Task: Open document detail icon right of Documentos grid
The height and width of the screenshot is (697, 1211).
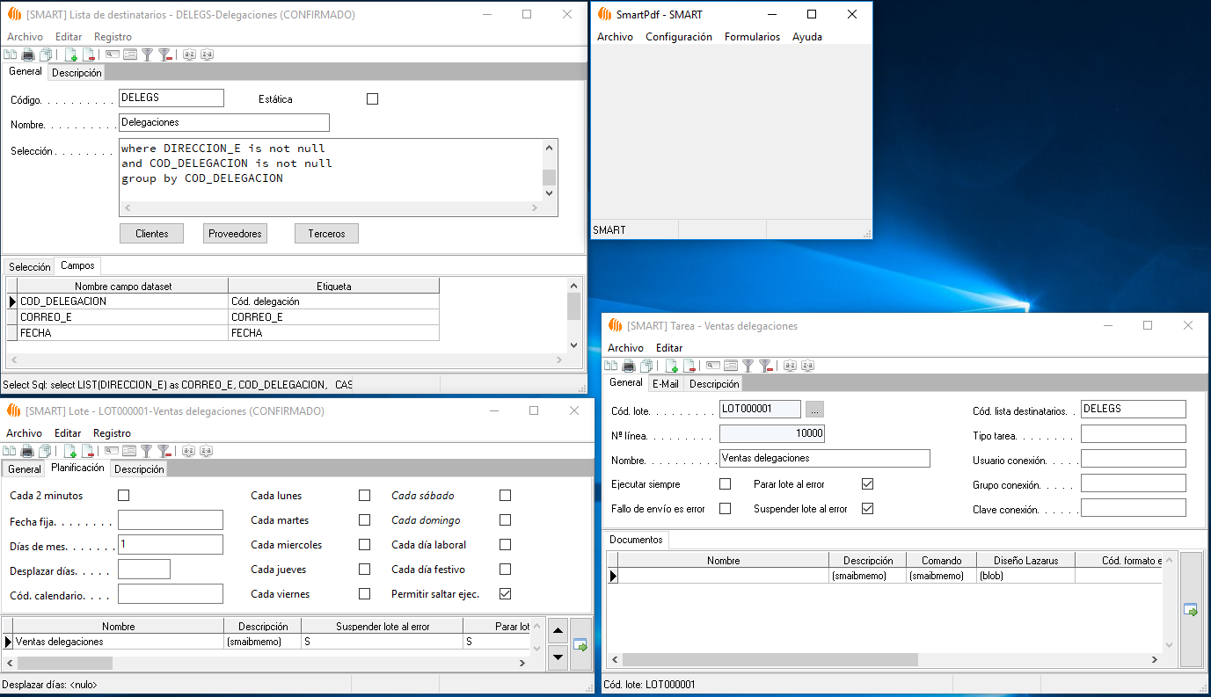Action: tap(1190, 610)
